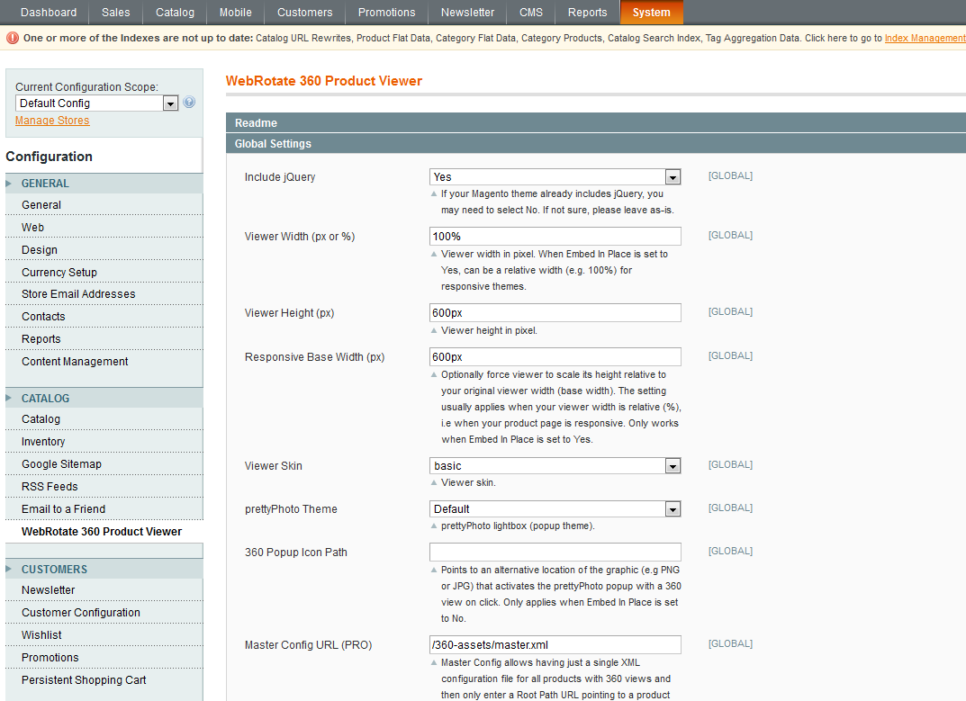
Task: Click the help icon beside configuration scope
Action: click(x=189, y=103)
